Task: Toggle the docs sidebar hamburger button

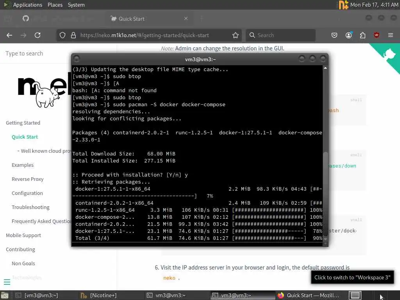Action: (7, 282)
